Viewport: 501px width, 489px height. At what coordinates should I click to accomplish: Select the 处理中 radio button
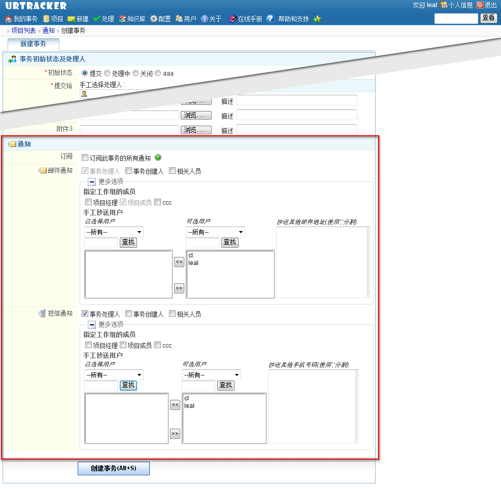[x=107, y=73]
